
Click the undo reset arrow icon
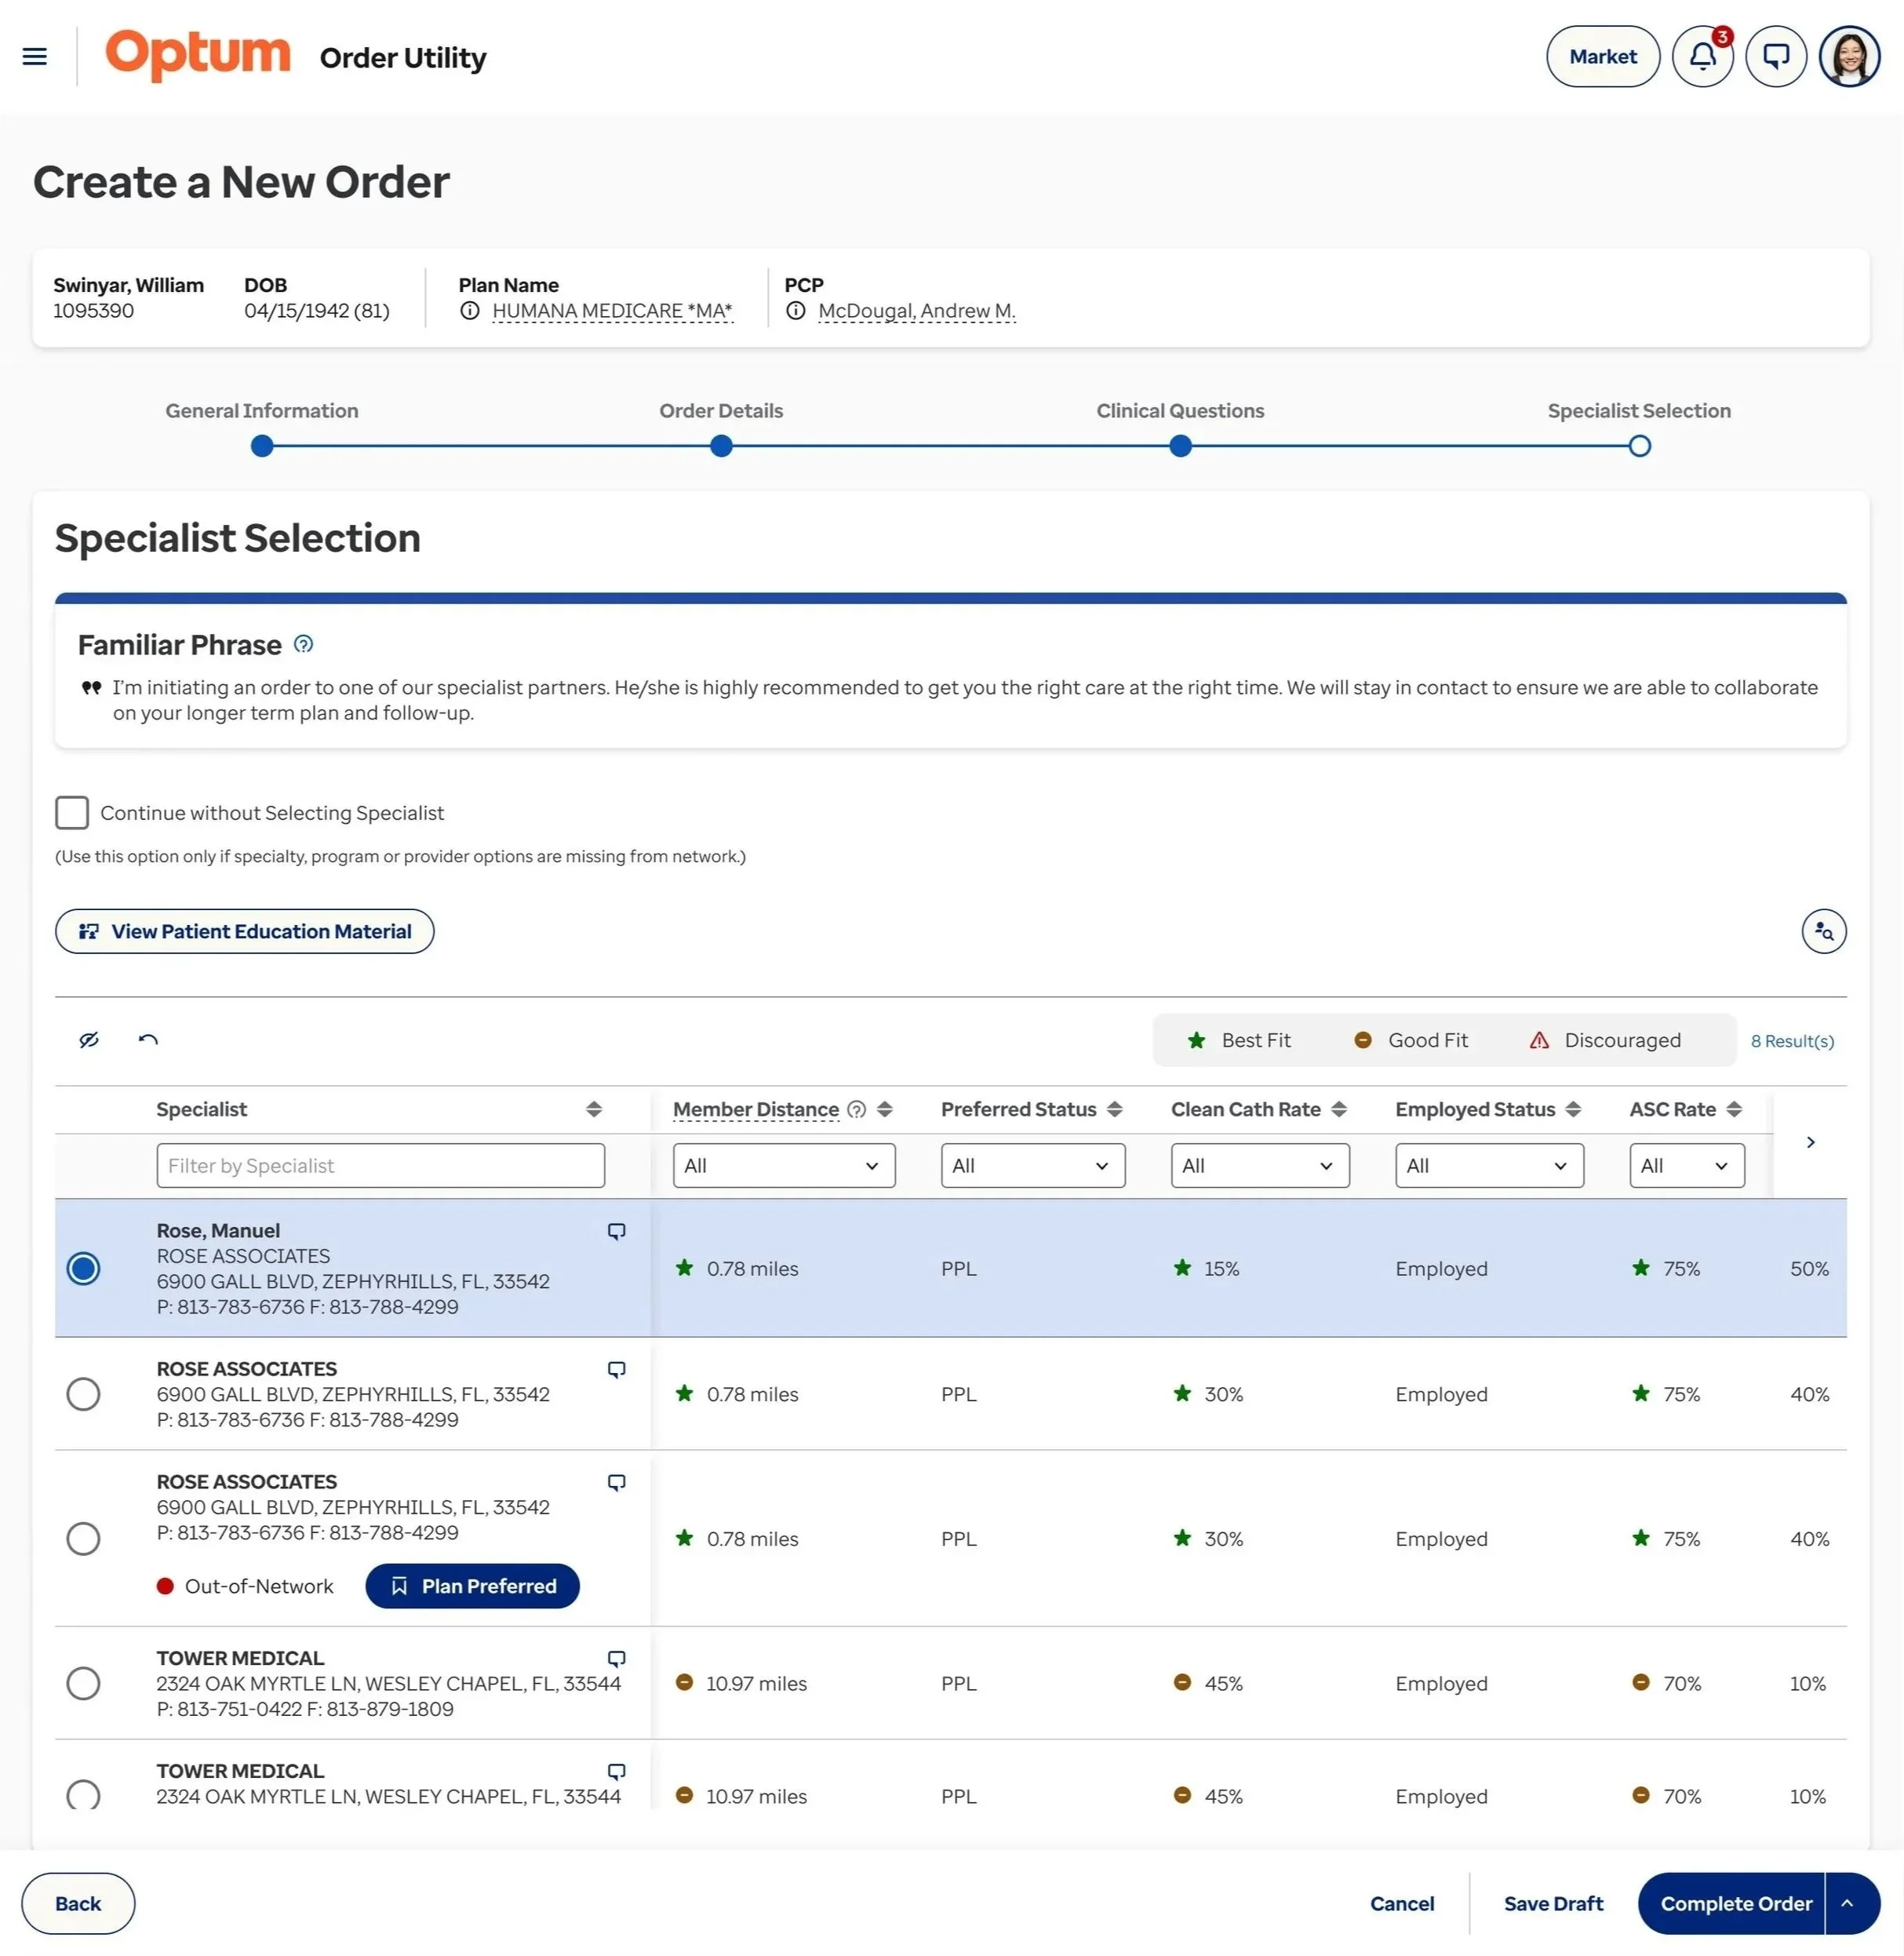coord(148,1041)
